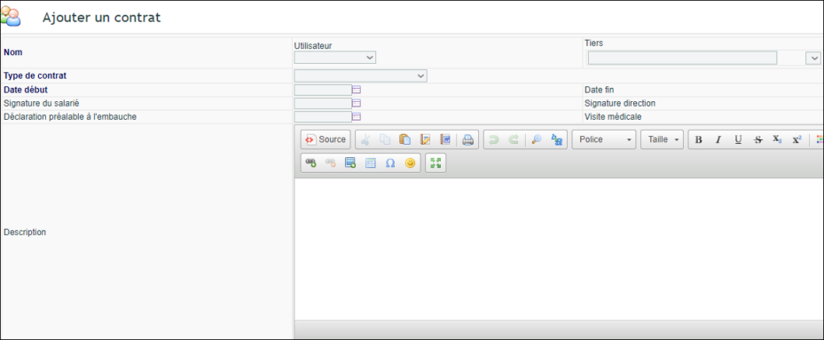The width and height of the screenshot is (824, 340).
Task: Click the Redo arrow icon
Action: point(514,139)
